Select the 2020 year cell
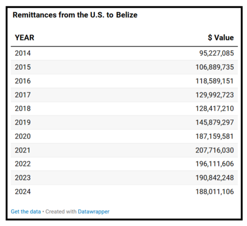 coord(23,136)
